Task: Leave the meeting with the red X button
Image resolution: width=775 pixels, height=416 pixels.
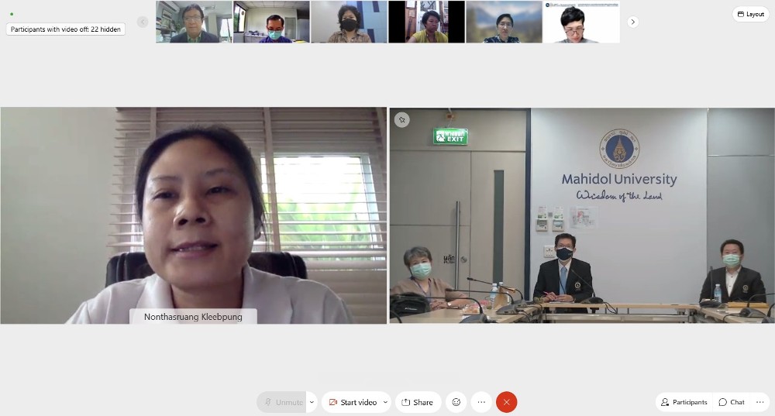Action: [507, 402]
